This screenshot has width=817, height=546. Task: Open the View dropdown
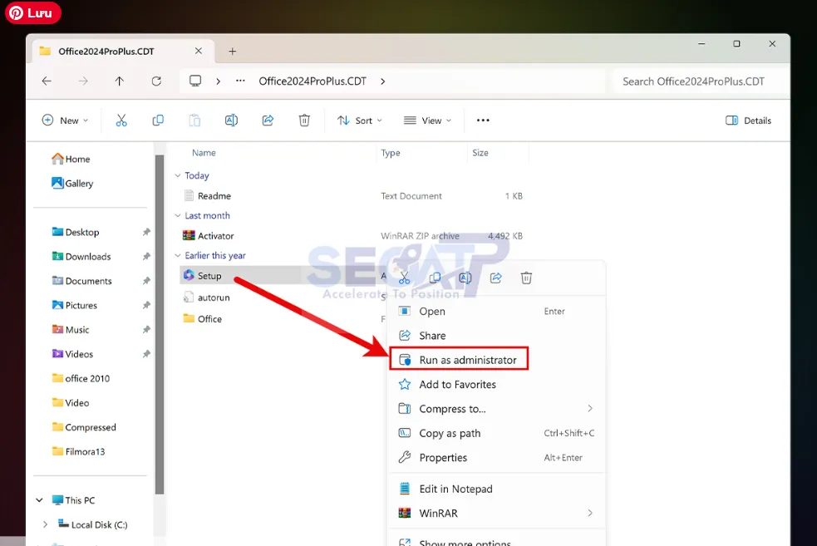click(x=426, y=120)
